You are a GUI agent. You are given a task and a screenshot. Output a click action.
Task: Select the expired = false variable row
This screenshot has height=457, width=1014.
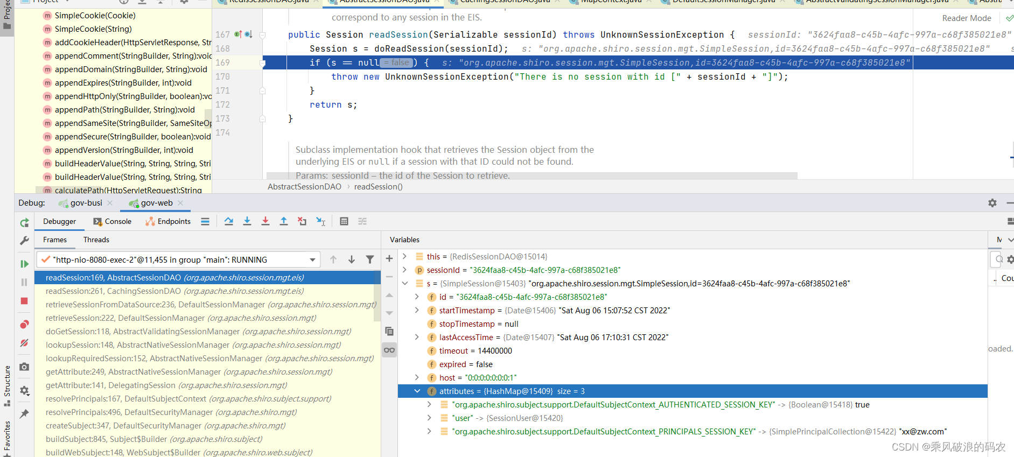click(x=693, y=364)
